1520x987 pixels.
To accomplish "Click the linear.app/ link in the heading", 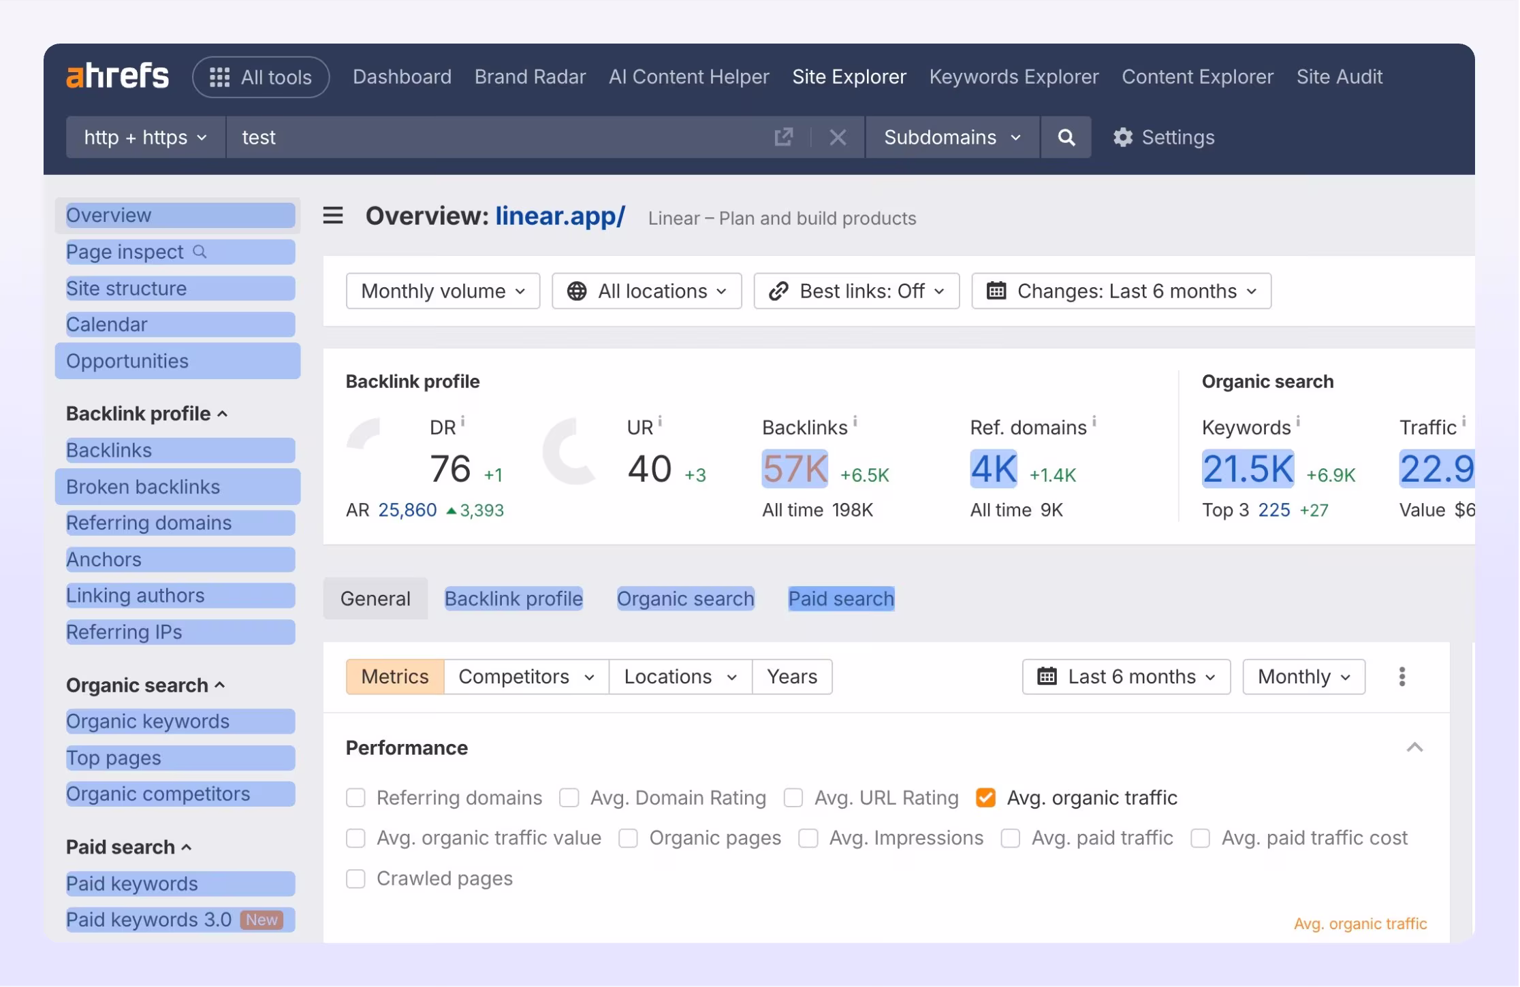I will point(560,216).
